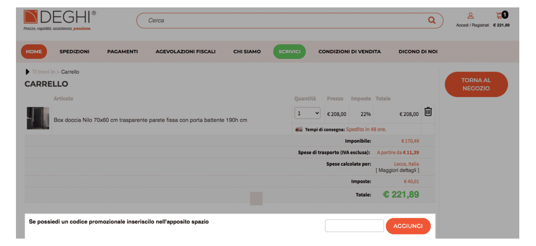Expand shipping details via Maggiori dettagli
The image size is (536, 246).
[x=398, y=170]
